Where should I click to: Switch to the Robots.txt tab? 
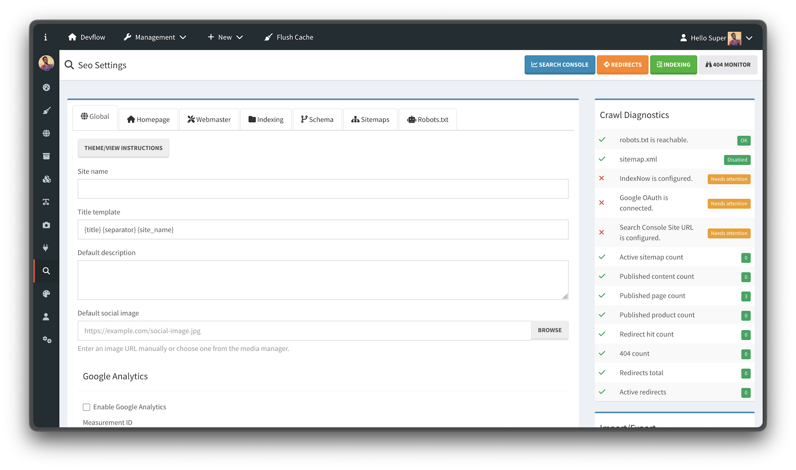click(427, 119)
